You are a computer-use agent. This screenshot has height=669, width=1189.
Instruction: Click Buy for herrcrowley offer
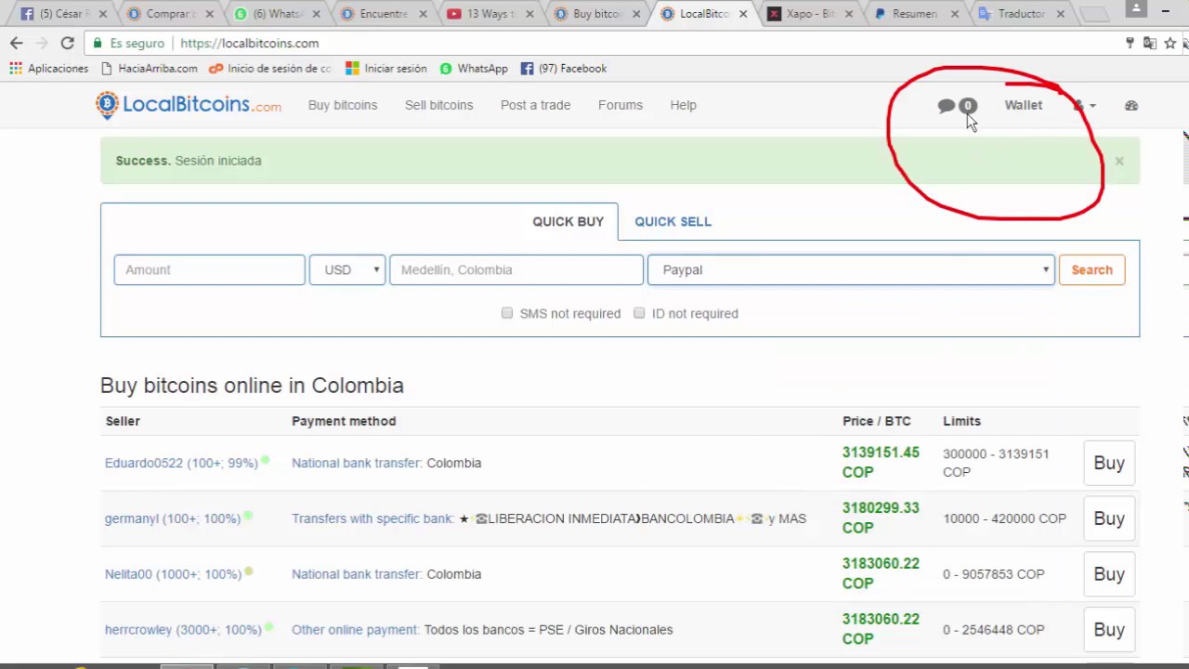[x=1108, y=630]
